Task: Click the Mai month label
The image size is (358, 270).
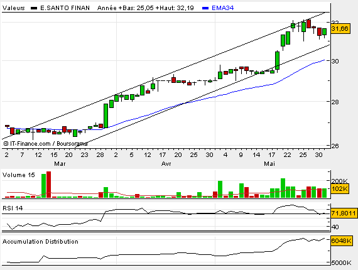Action: [269, 164]
